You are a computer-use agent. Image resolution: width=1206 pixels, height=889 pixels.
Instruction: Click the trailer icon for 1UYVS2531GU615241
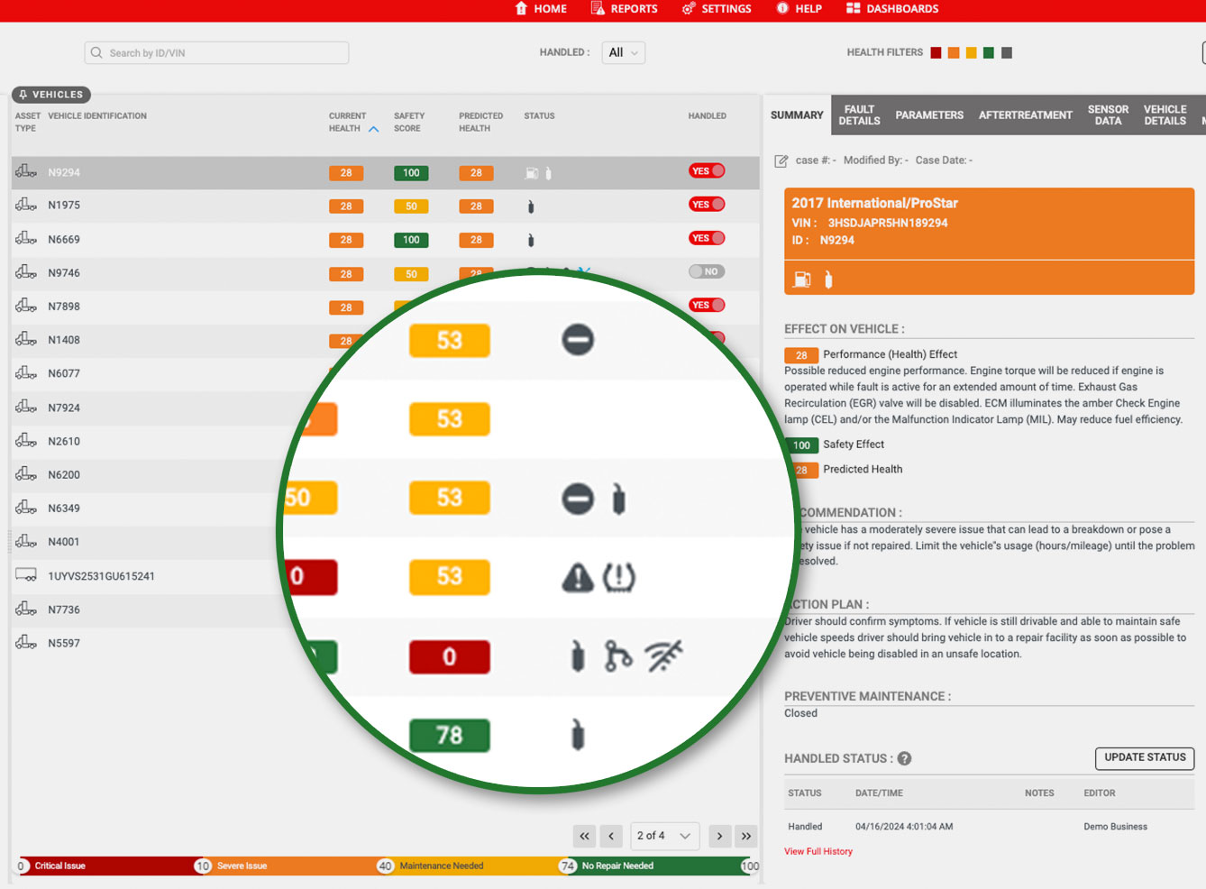click(x=26, y=575)
